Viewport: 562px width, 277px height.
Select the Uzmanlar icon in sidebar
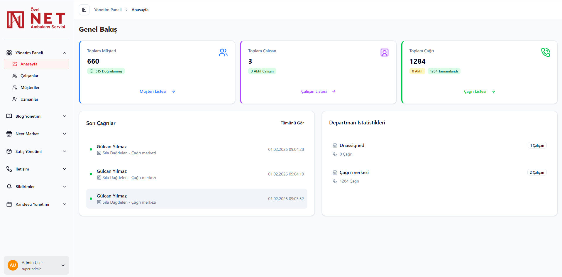click(14, 99)
